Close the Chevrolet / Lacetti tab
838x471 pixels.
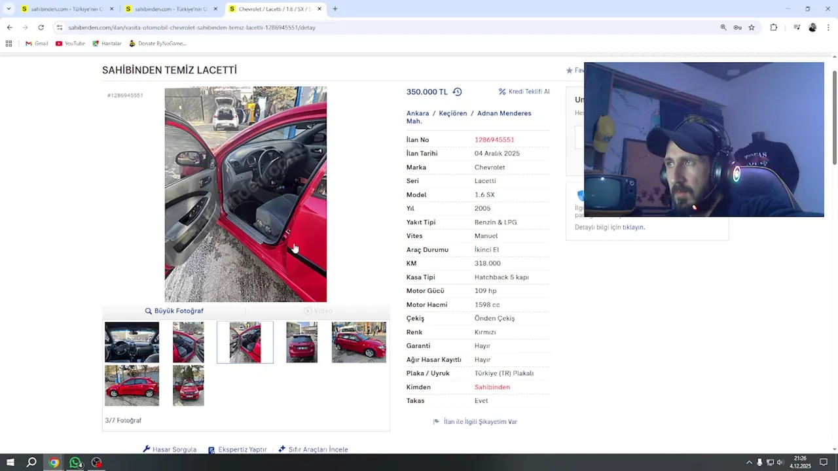pos(319,9)
